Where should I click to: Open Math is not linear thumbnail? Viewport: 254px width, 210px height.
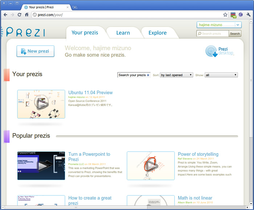151,201
